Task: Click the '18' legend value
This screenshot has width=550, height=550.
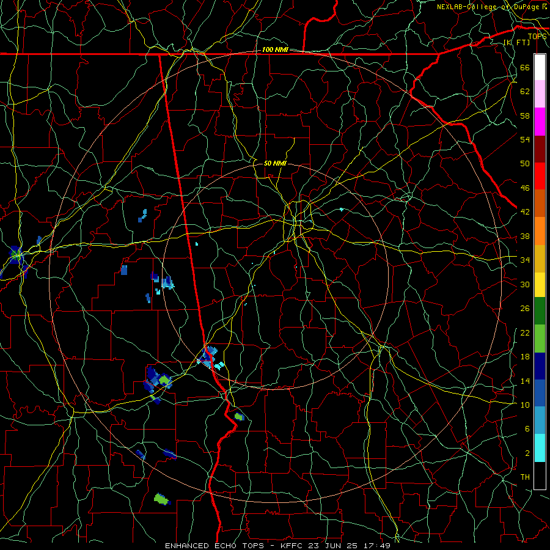Action: [x=525, y=357]
